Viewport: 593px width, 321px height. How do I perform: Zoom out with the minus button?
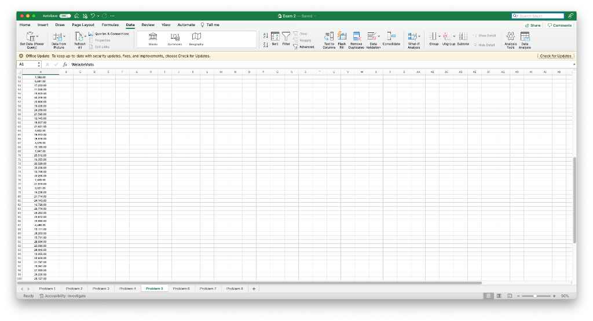(x=518, y=296)
